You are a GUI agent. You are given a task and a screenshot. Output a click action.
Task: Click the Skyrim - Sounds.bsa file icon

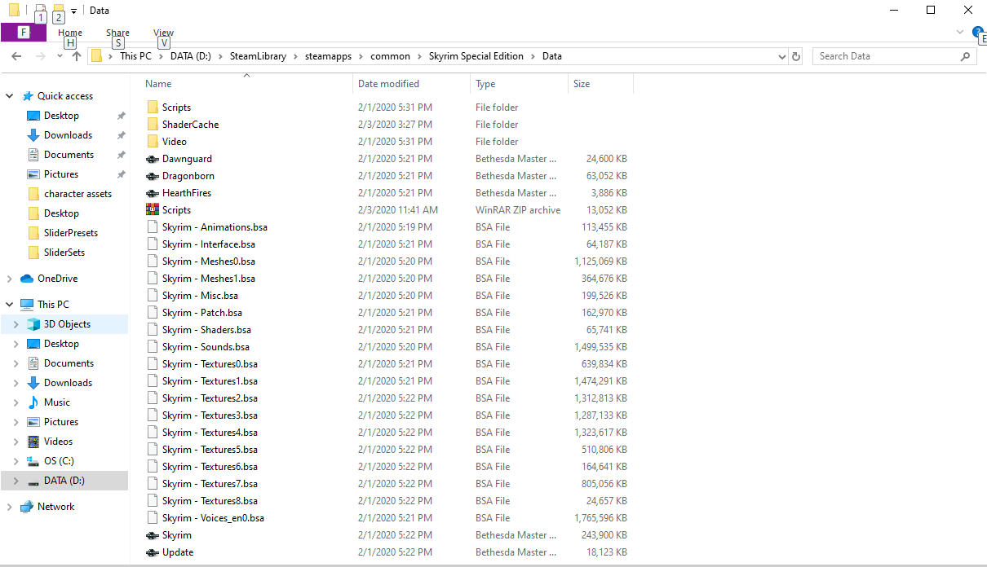point(153,347)
